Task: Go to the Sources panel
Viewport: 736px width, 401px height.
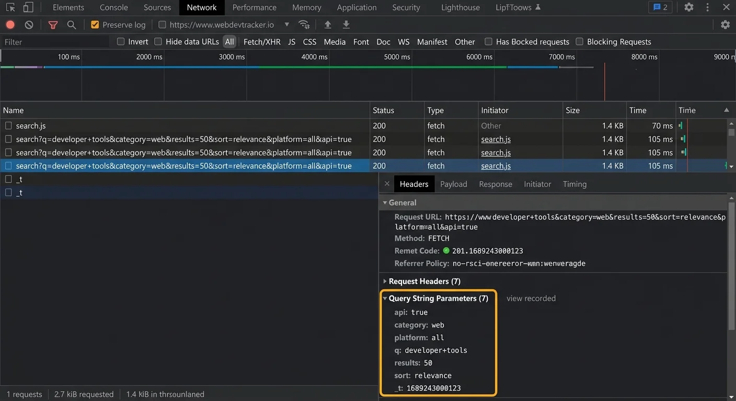Action: click(x=157, y=7)
